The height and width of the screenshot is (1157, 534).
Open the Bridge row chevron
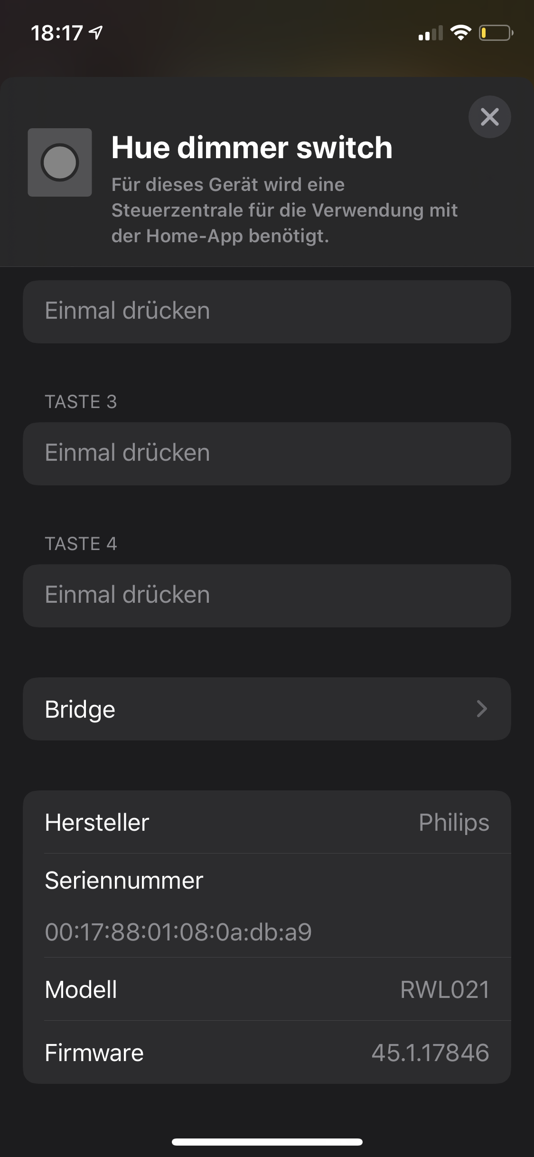pos(482,709)
